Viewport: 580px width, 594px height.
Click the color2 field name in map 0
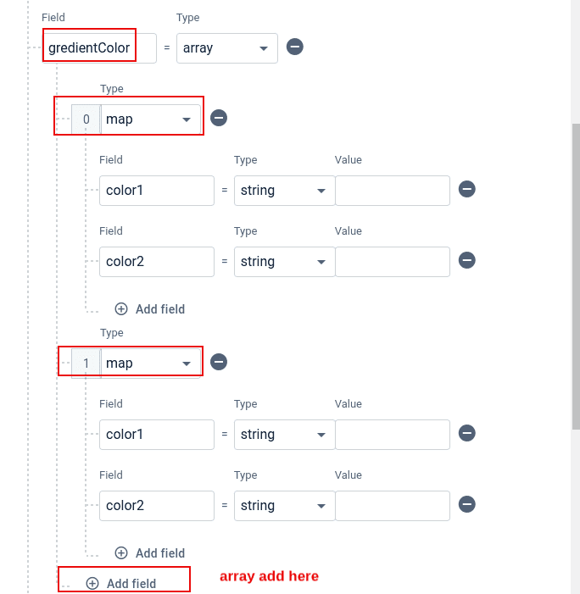156,262
